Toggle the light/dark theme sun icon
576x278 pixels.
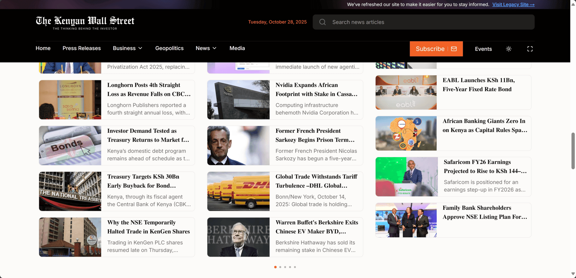[508, 49]
